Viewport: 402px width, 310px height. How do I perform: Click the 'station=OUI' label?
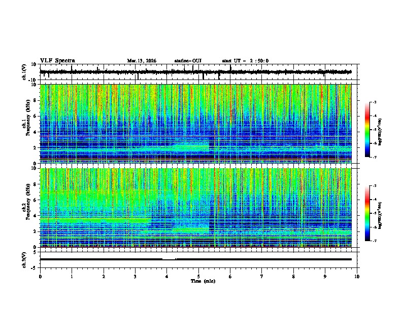188,61
